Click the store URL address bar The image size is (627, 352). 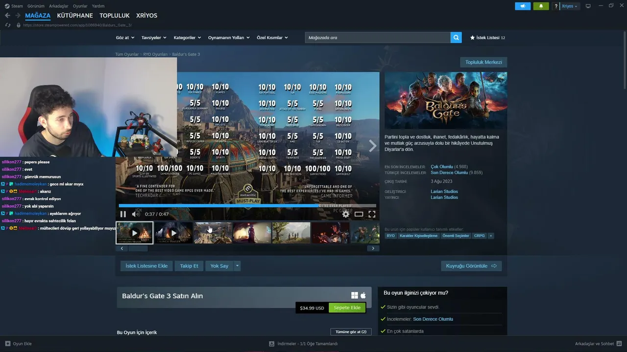coord(77,25)
